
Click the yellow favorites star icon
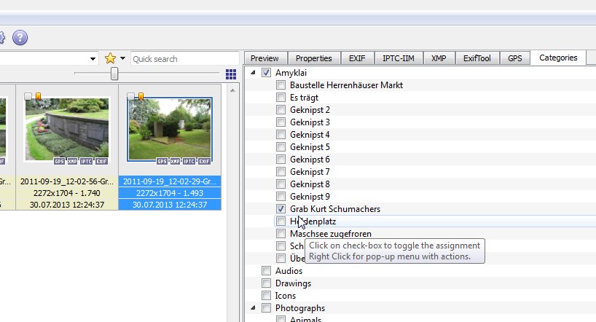(x=110, y=58)
